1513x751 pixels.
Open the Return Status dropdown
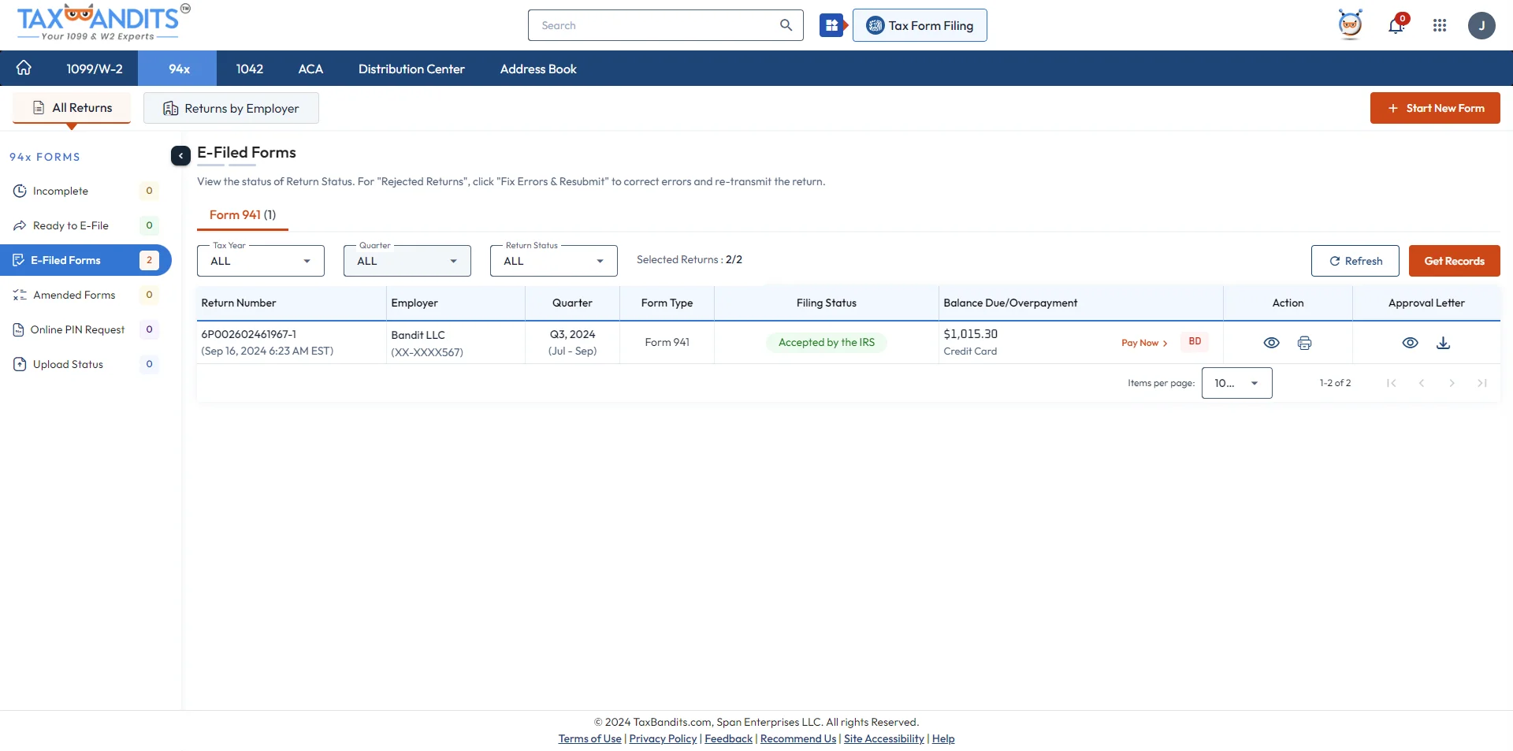(x=554, y=261)
